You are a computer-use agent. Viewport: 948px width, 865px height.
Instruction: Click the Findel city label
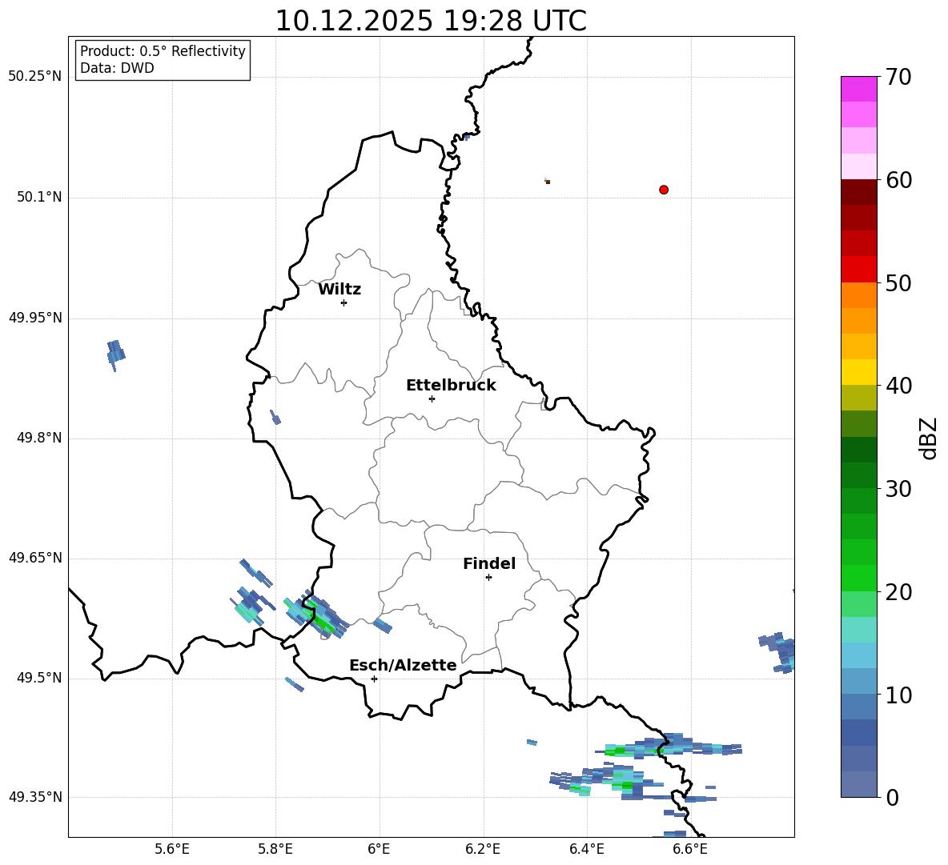(489, 563)
